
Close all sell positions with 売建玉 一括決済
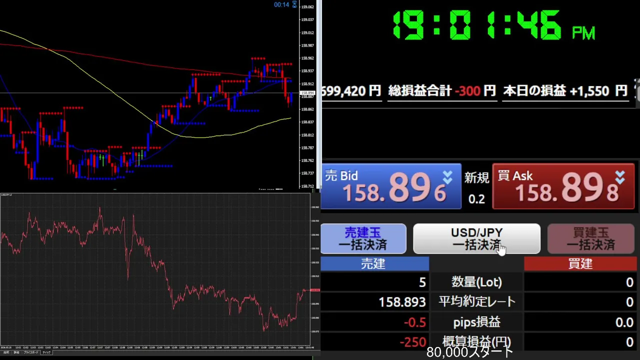click(x=363, y=239)
